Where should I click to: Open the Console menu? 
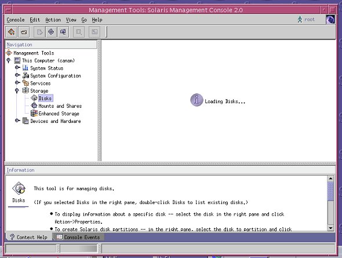(16, 20)
